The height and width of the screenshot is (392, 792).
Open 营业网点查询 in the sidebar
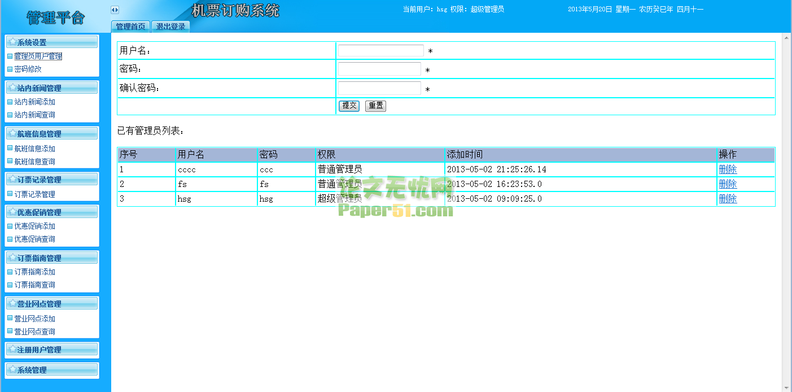pos(34,332)
